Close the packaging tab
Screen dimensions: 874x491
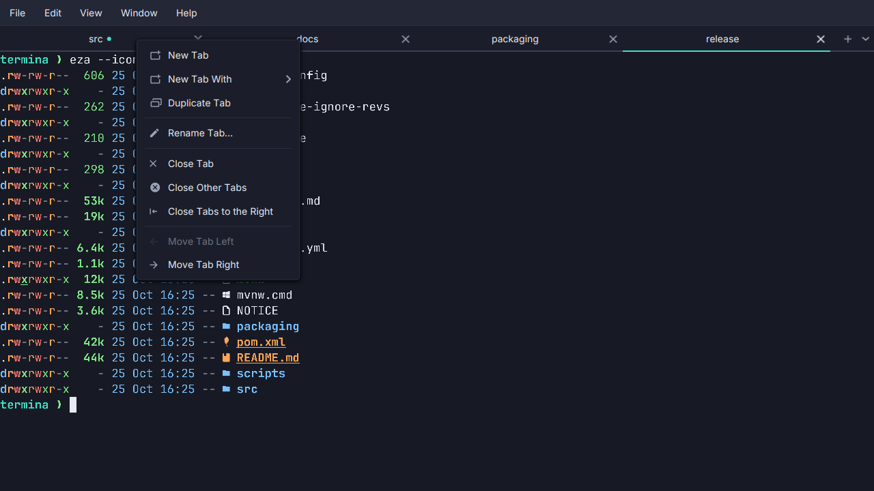[613, 39]
